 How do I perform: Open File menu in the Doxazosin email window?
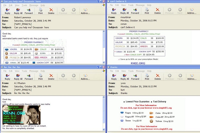pos(5,5)
